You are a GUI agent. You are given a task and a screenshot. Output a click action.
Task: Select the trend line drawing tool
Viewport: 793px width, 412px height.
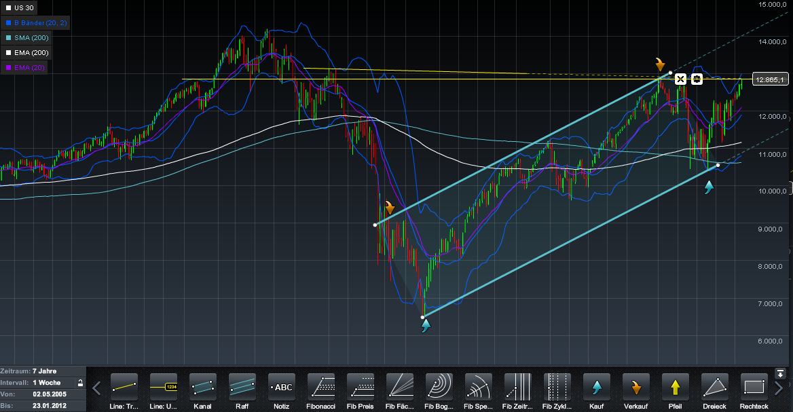click(x=124, y=388)
